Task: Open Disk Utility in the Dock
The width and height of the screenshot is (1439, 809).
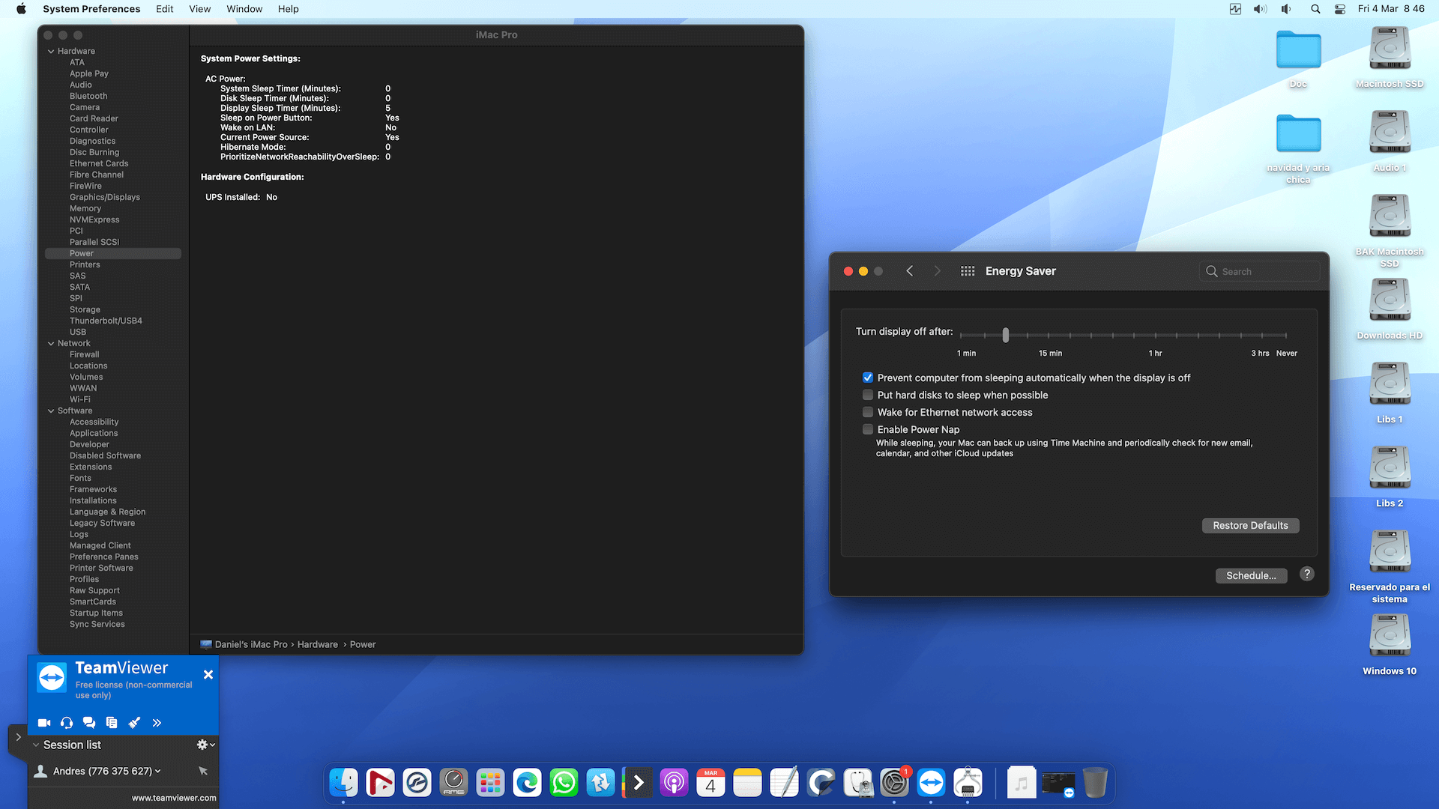Action: 857,783
